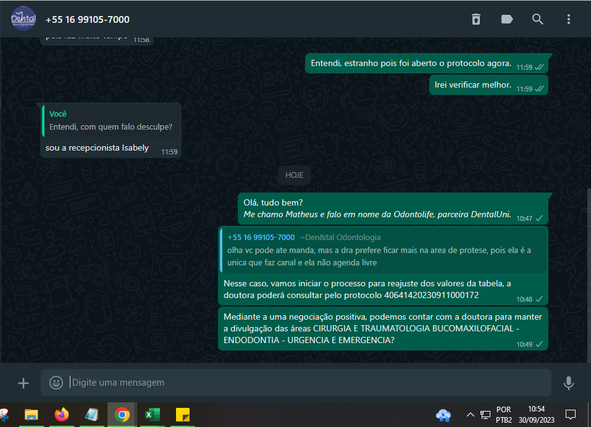Image resolution: width=591 pixels, height=427 pixels.
Task: Open the Windows notification center icon
Action: click(x=571, y=415)
